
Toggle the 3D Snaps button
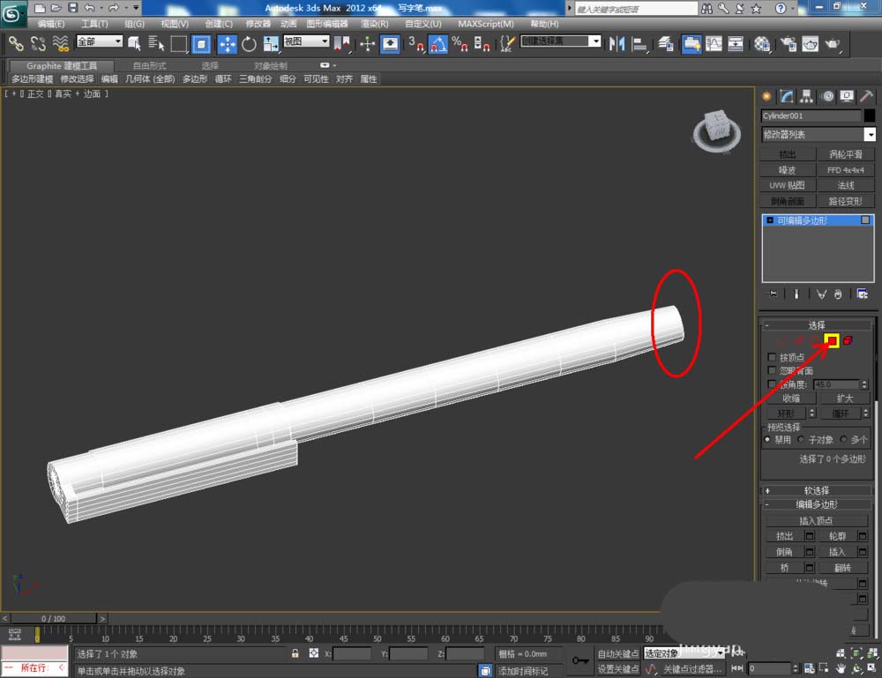(x=415, y=43)
